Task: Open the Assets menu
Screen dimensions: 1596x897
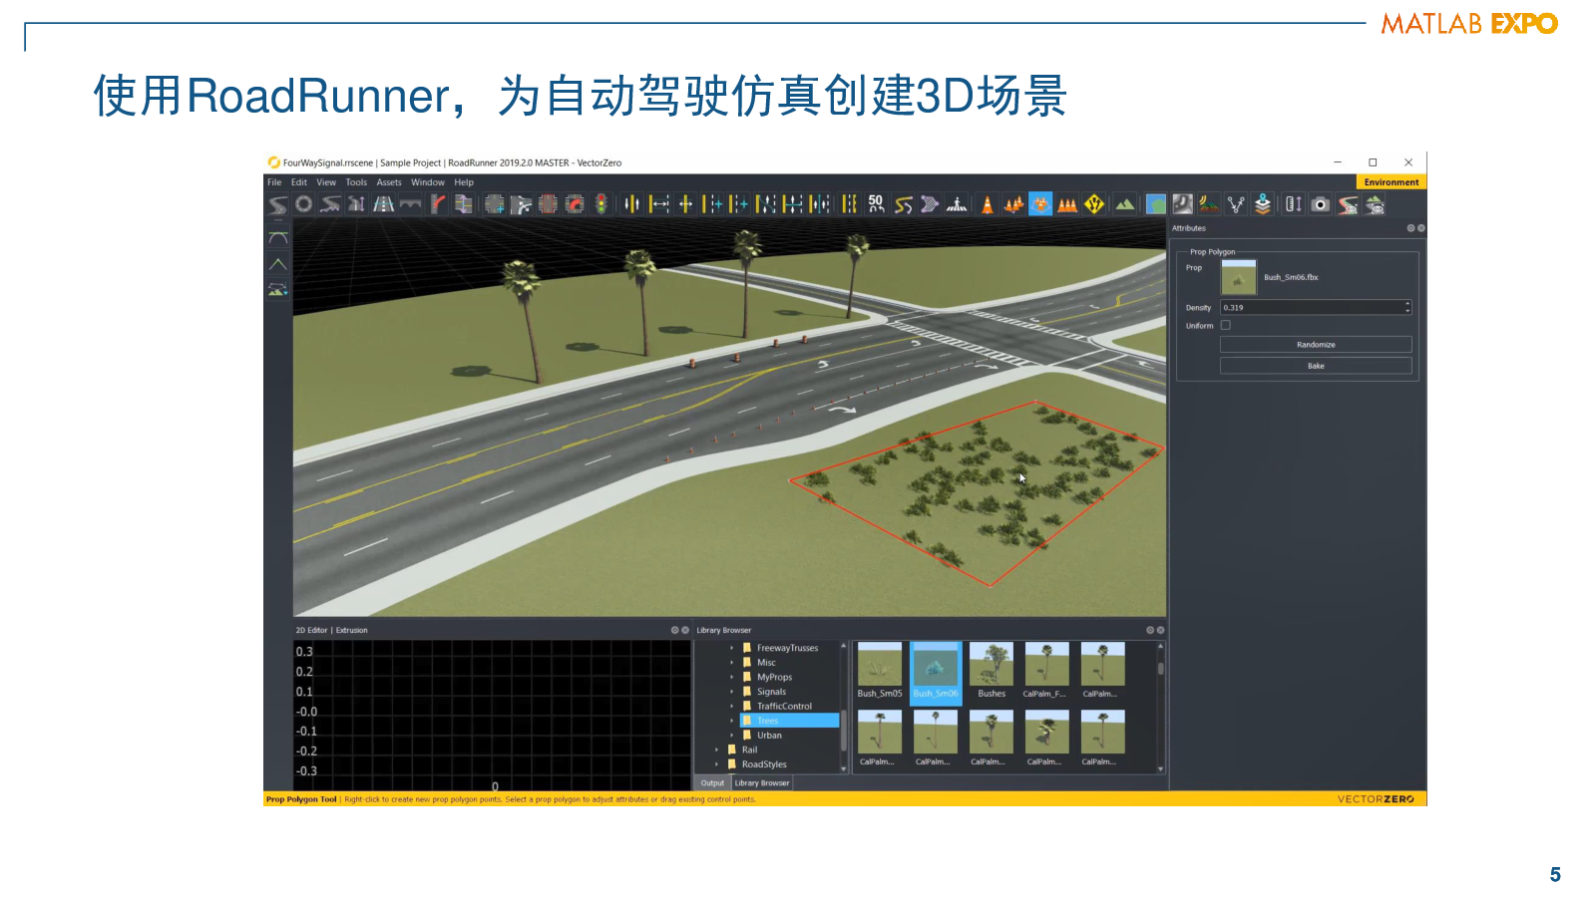Action: 389,182
